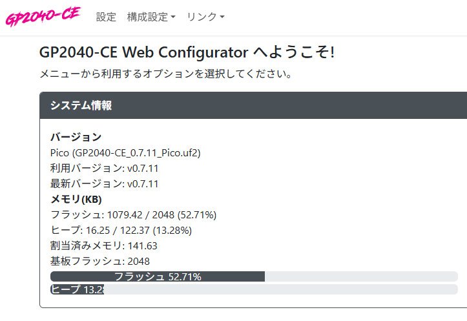
Task: Click the filled フラッシュ 52.71% progress bar
Action: (x=158, y=276)
